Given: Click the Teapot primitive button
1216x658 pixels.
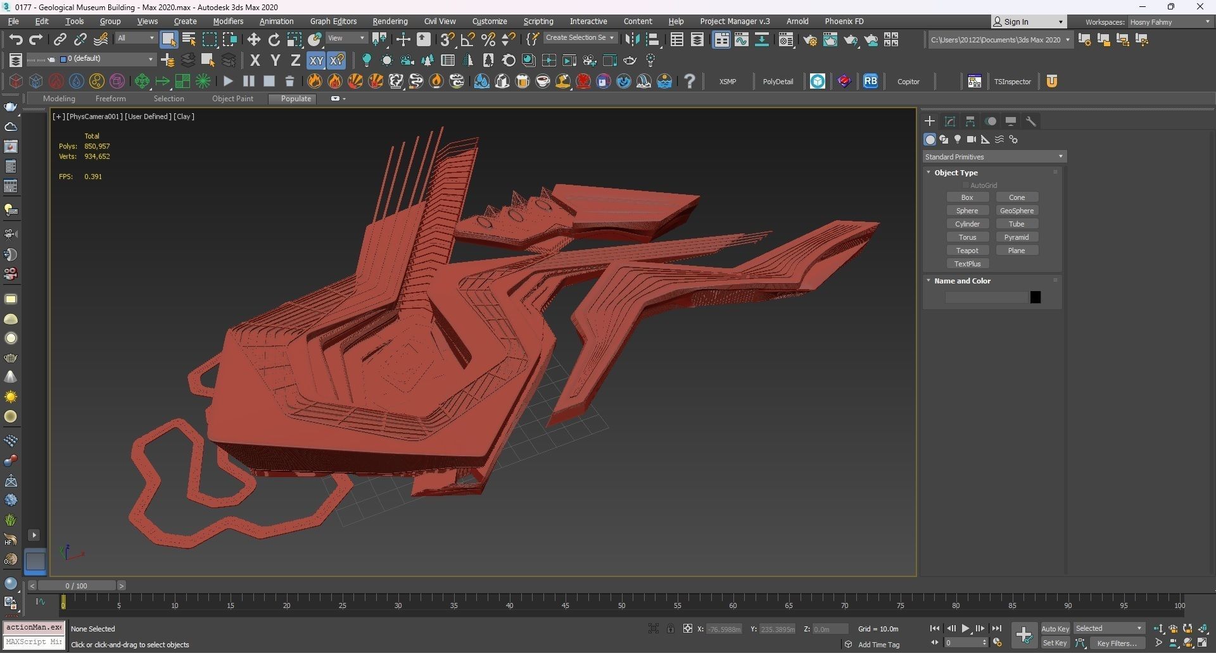Looking at the screenshot, I should coord(967,251).
